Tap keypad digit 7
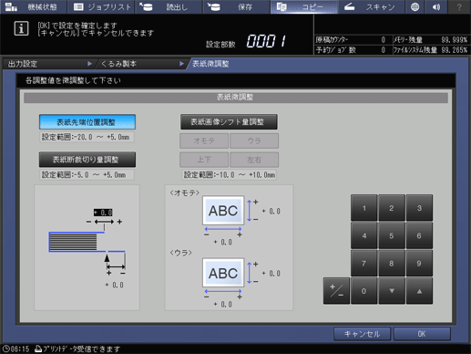 tap(364, 264)
